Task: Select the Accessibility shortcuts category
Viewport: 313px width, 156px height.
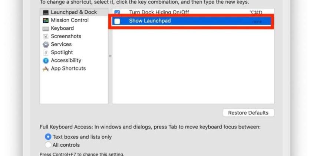Action: click(x=66, y=60)
